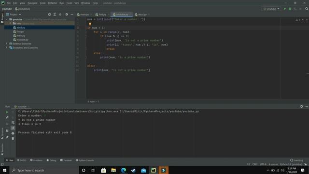Image resolution: width=309 pixels, height=174 pixels.
Task: Start debugging with the green bug icon
Action: coord(290,9)
